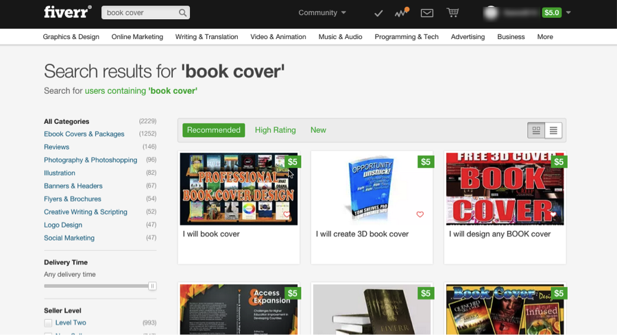Favorite the 3D book cover gig

click(420, 214)
